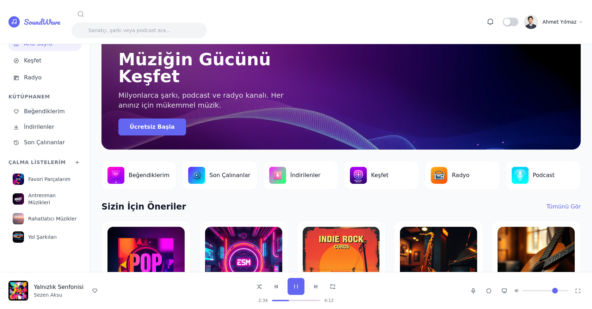Open the İndirilenler quick access card
The height and width of the screenshot is (309, 592).
tap(301, 175)
